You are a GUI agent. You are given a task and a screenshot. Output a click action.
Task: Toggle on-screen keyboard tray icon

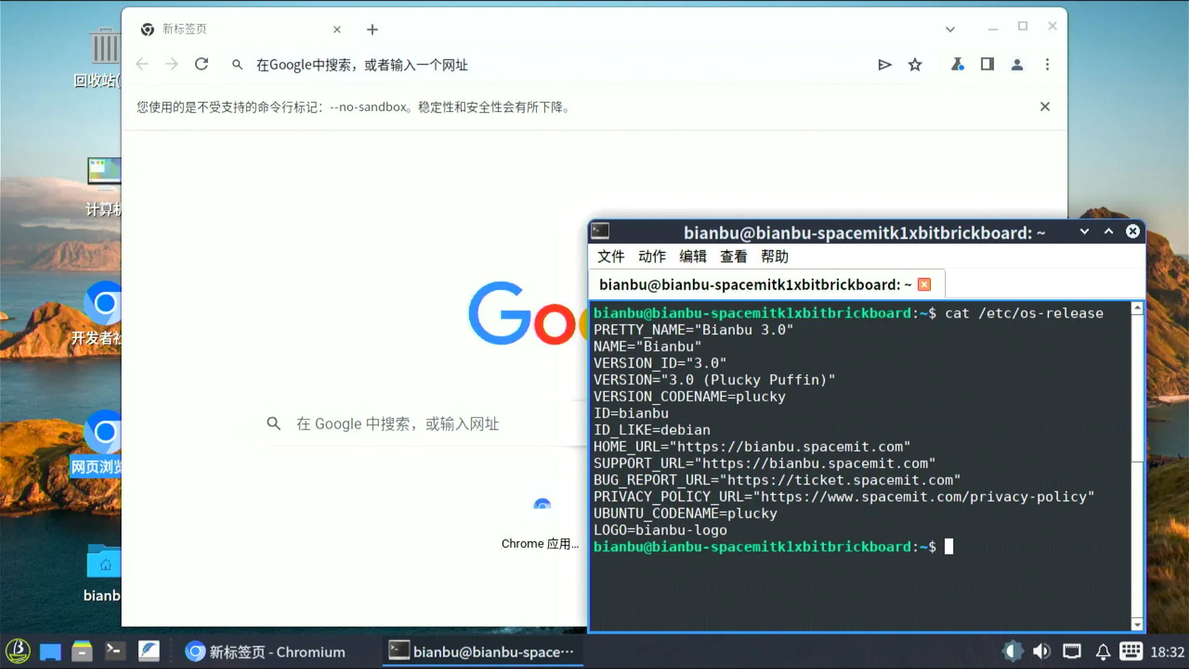click(x=1131, y=652)
